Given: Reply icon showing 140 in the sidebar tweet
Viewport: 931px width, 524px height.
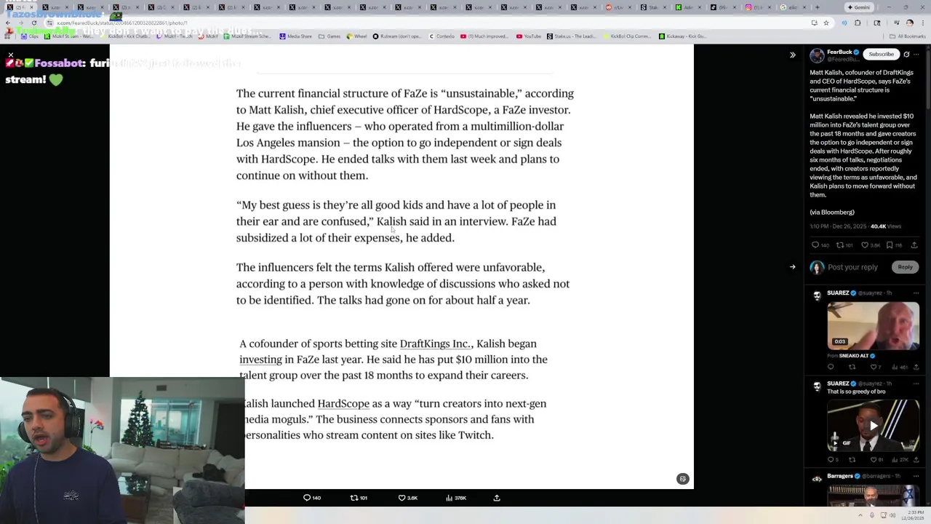Looking at the screenshot, I should pyautogui.click(x=815, y=245).
